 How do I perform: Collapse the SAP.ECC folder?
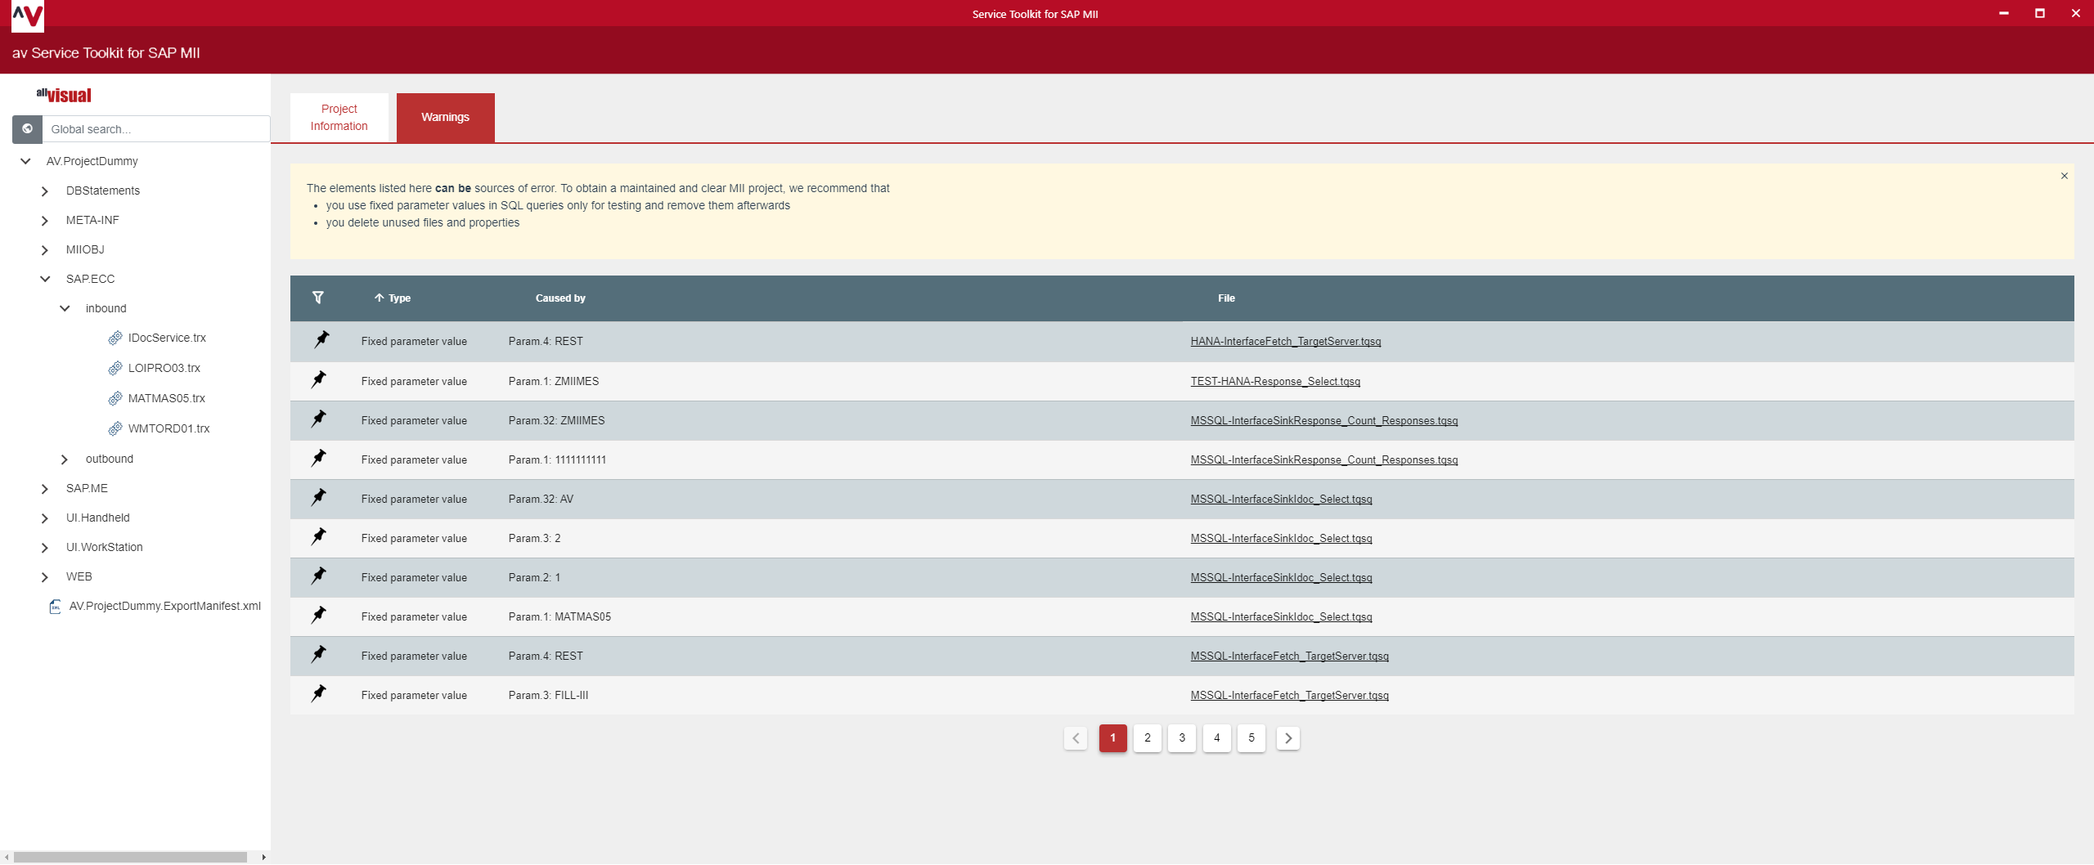click(45, 279)
